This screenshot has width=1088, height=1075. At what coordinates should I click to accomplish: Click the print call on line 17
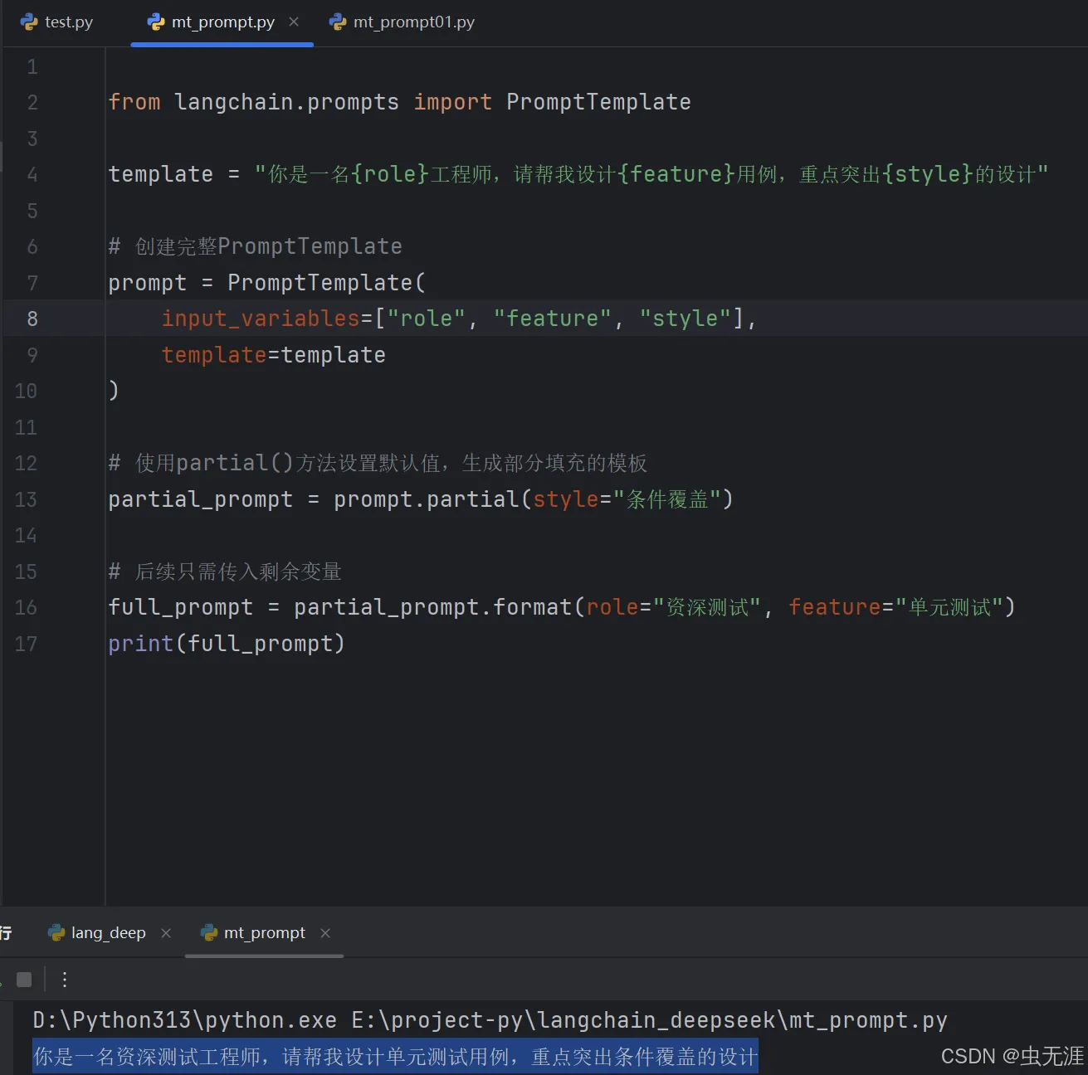click(x=140, y=644)
